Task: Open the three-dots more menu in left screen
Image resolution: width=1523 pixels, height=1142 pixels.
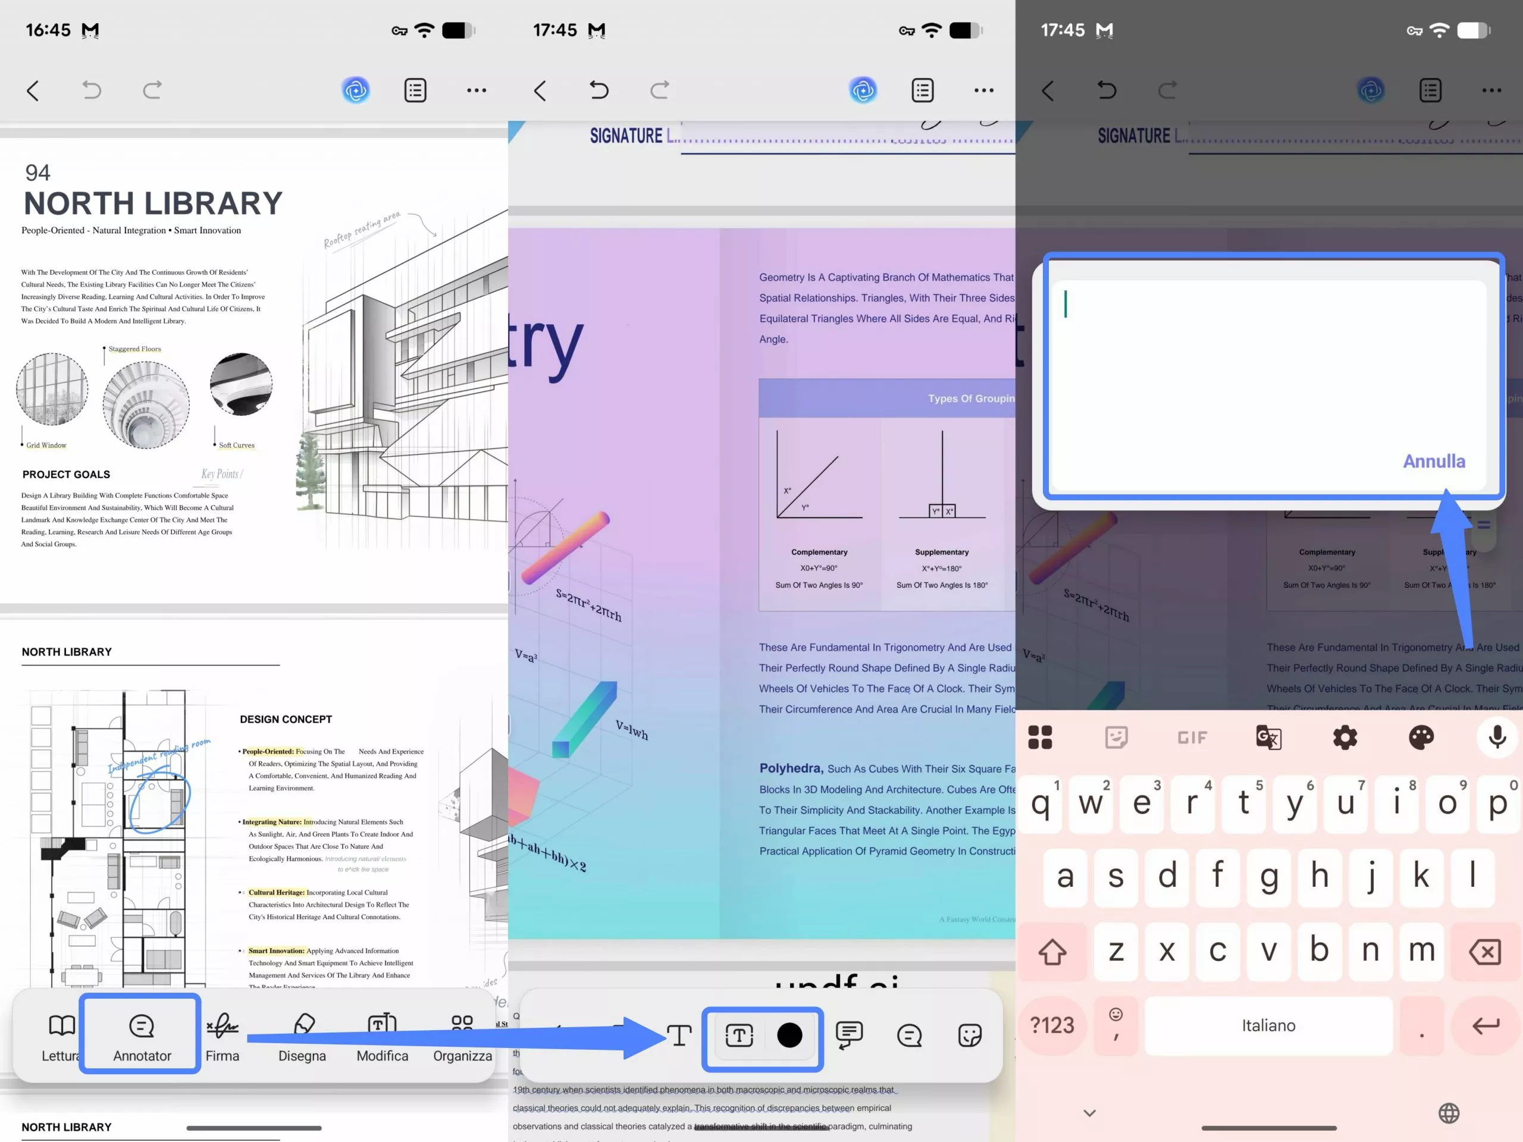Action: [477, 90]
